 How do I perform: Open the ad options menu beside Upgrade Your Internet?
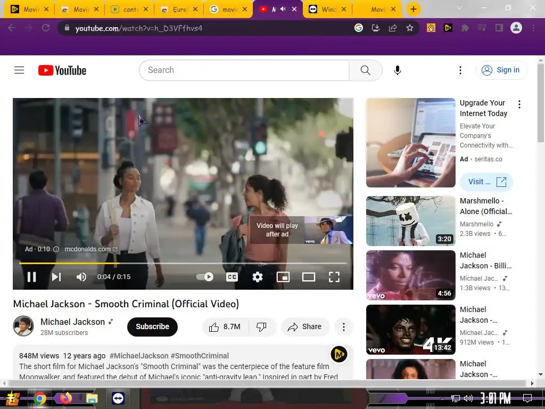519,104
